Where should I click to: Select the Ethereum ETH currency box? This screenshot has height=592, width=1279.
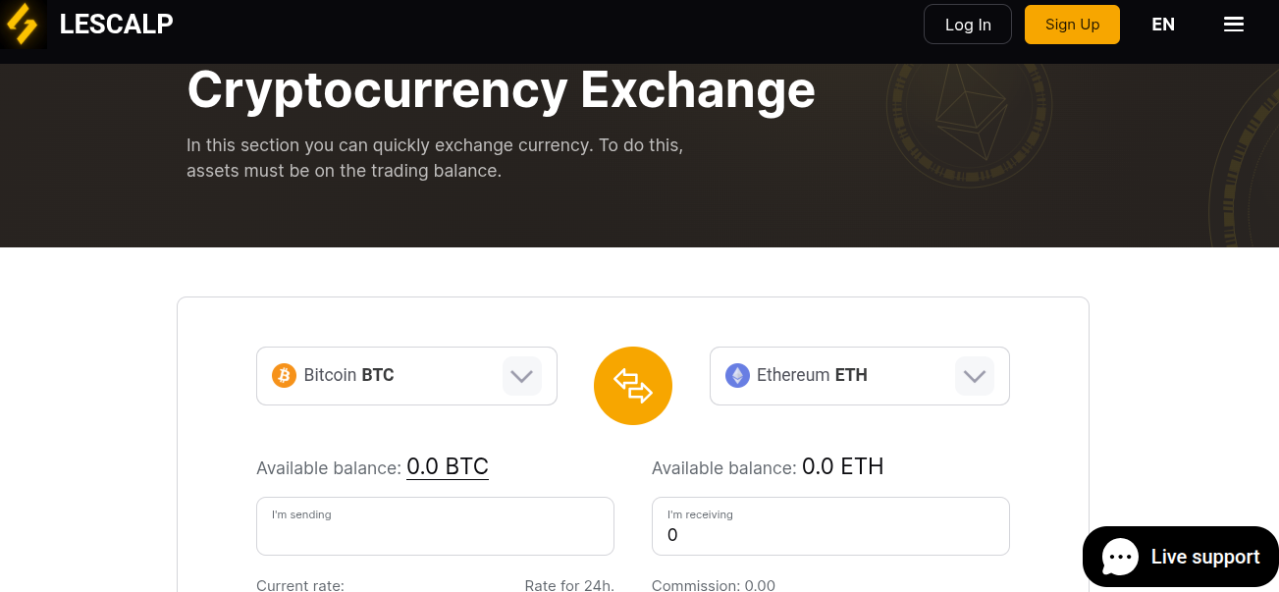click(860, 376)
